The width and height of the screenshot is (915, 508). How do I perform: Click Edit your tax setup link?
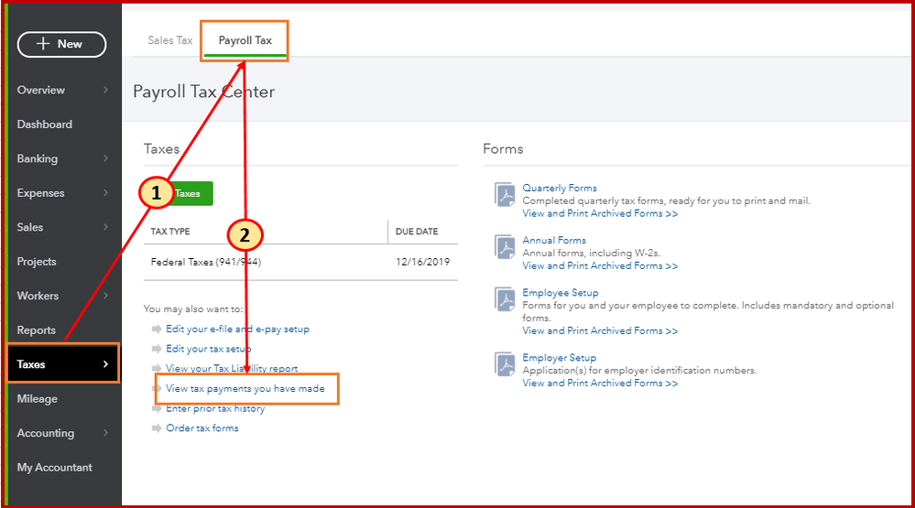[x=208, y=349]
